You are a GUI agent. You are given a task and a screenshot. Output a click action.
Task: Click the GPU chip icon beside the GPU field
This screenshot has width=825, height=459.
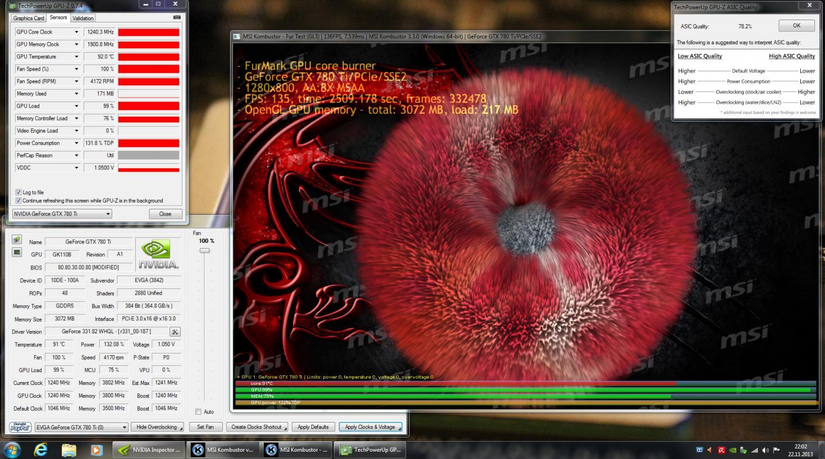17,253
